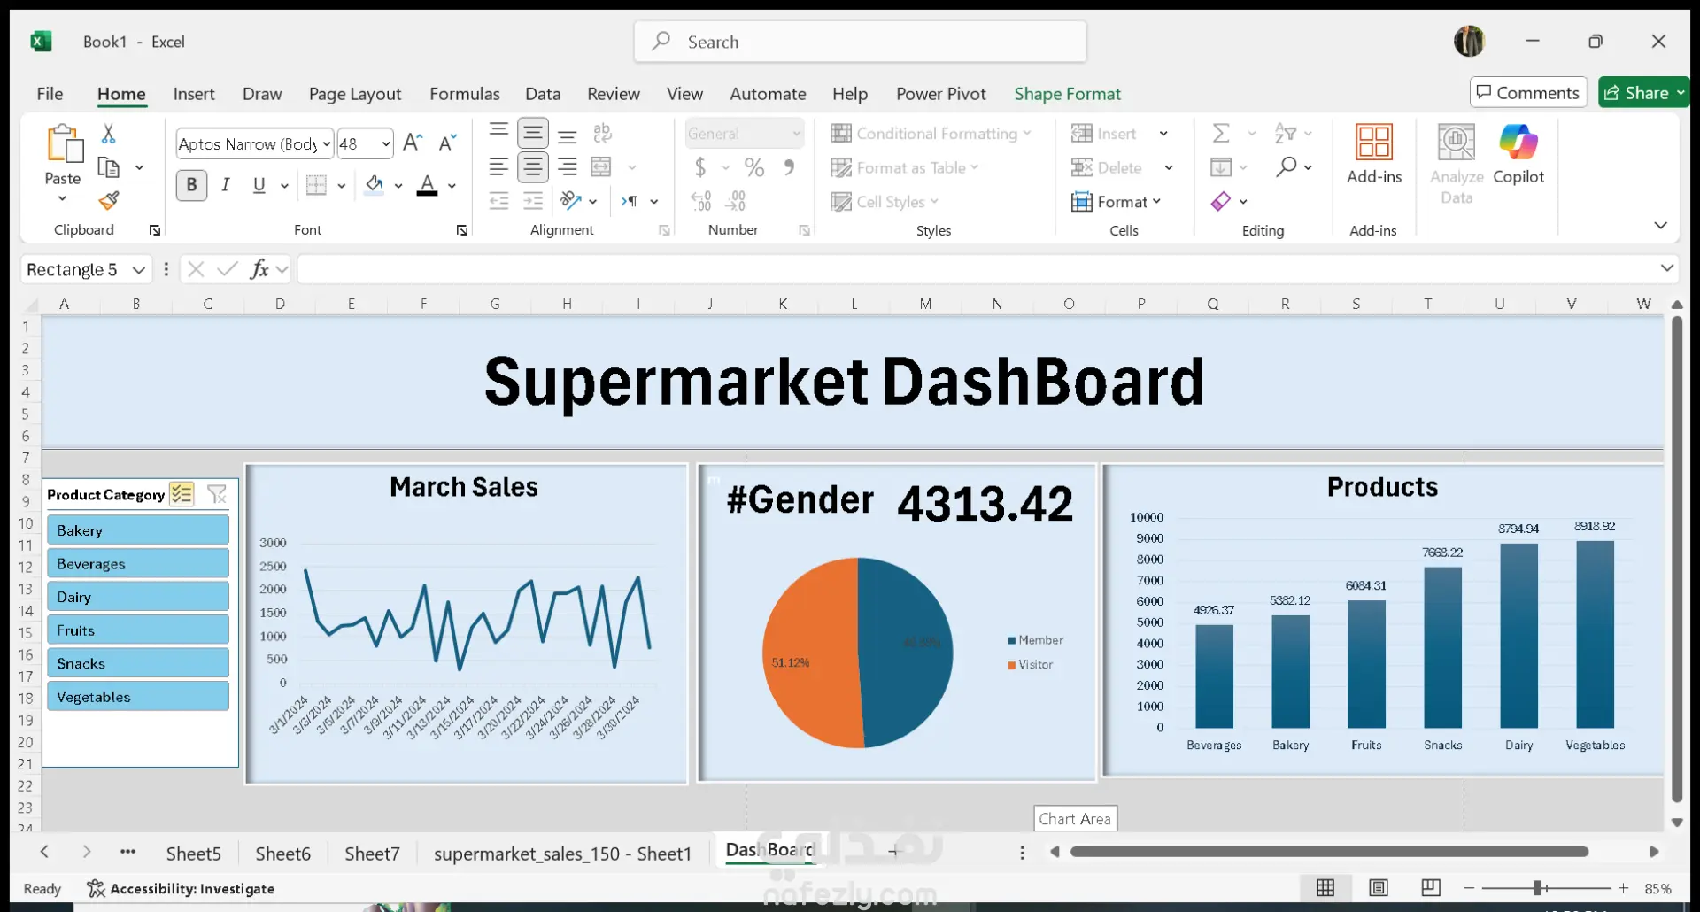Expand the formula bar

click(1667, 268)
